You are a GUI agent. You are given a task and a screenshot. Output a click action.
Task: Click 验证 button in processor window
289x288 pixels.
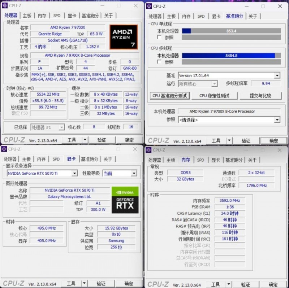[102, 140]
